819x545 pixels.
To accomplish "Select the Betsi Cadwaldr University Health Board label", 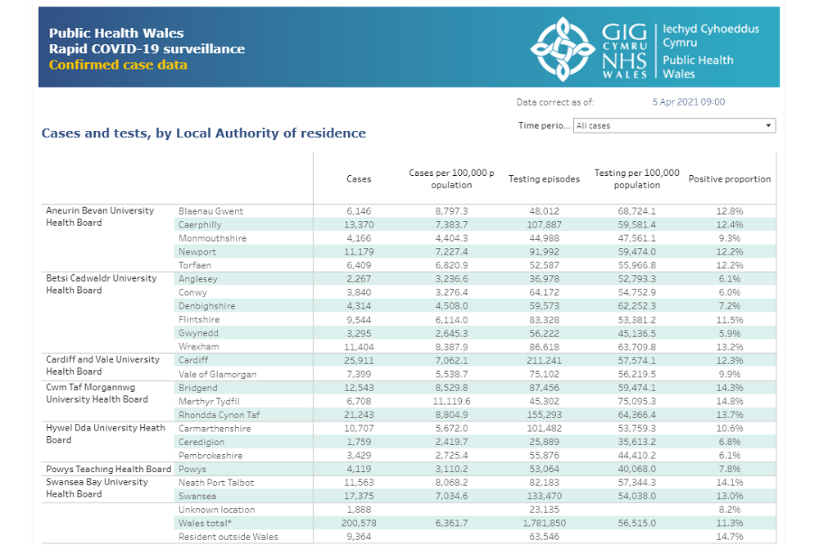I will pos(102,285).
